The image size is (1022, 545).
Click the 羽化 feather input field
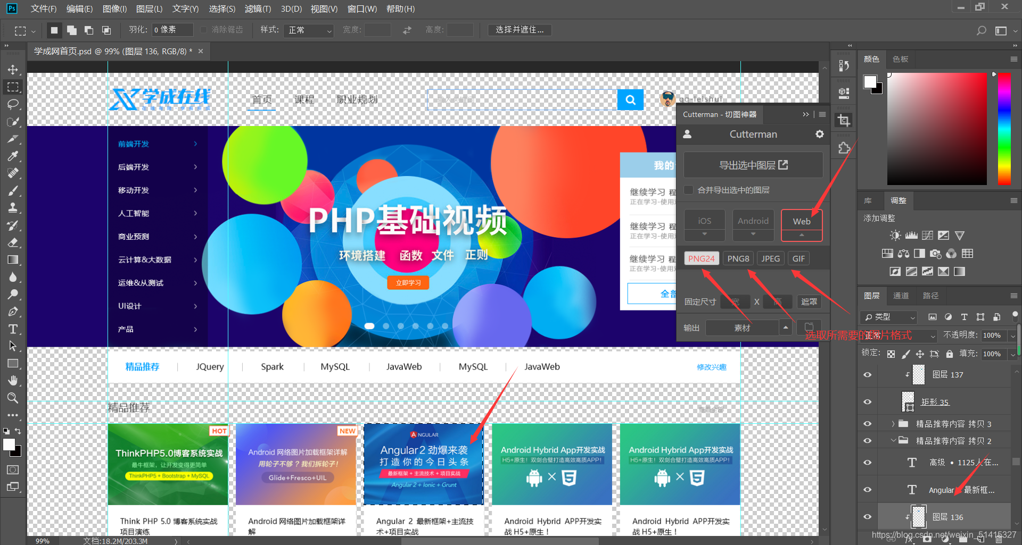coord(172,30)
